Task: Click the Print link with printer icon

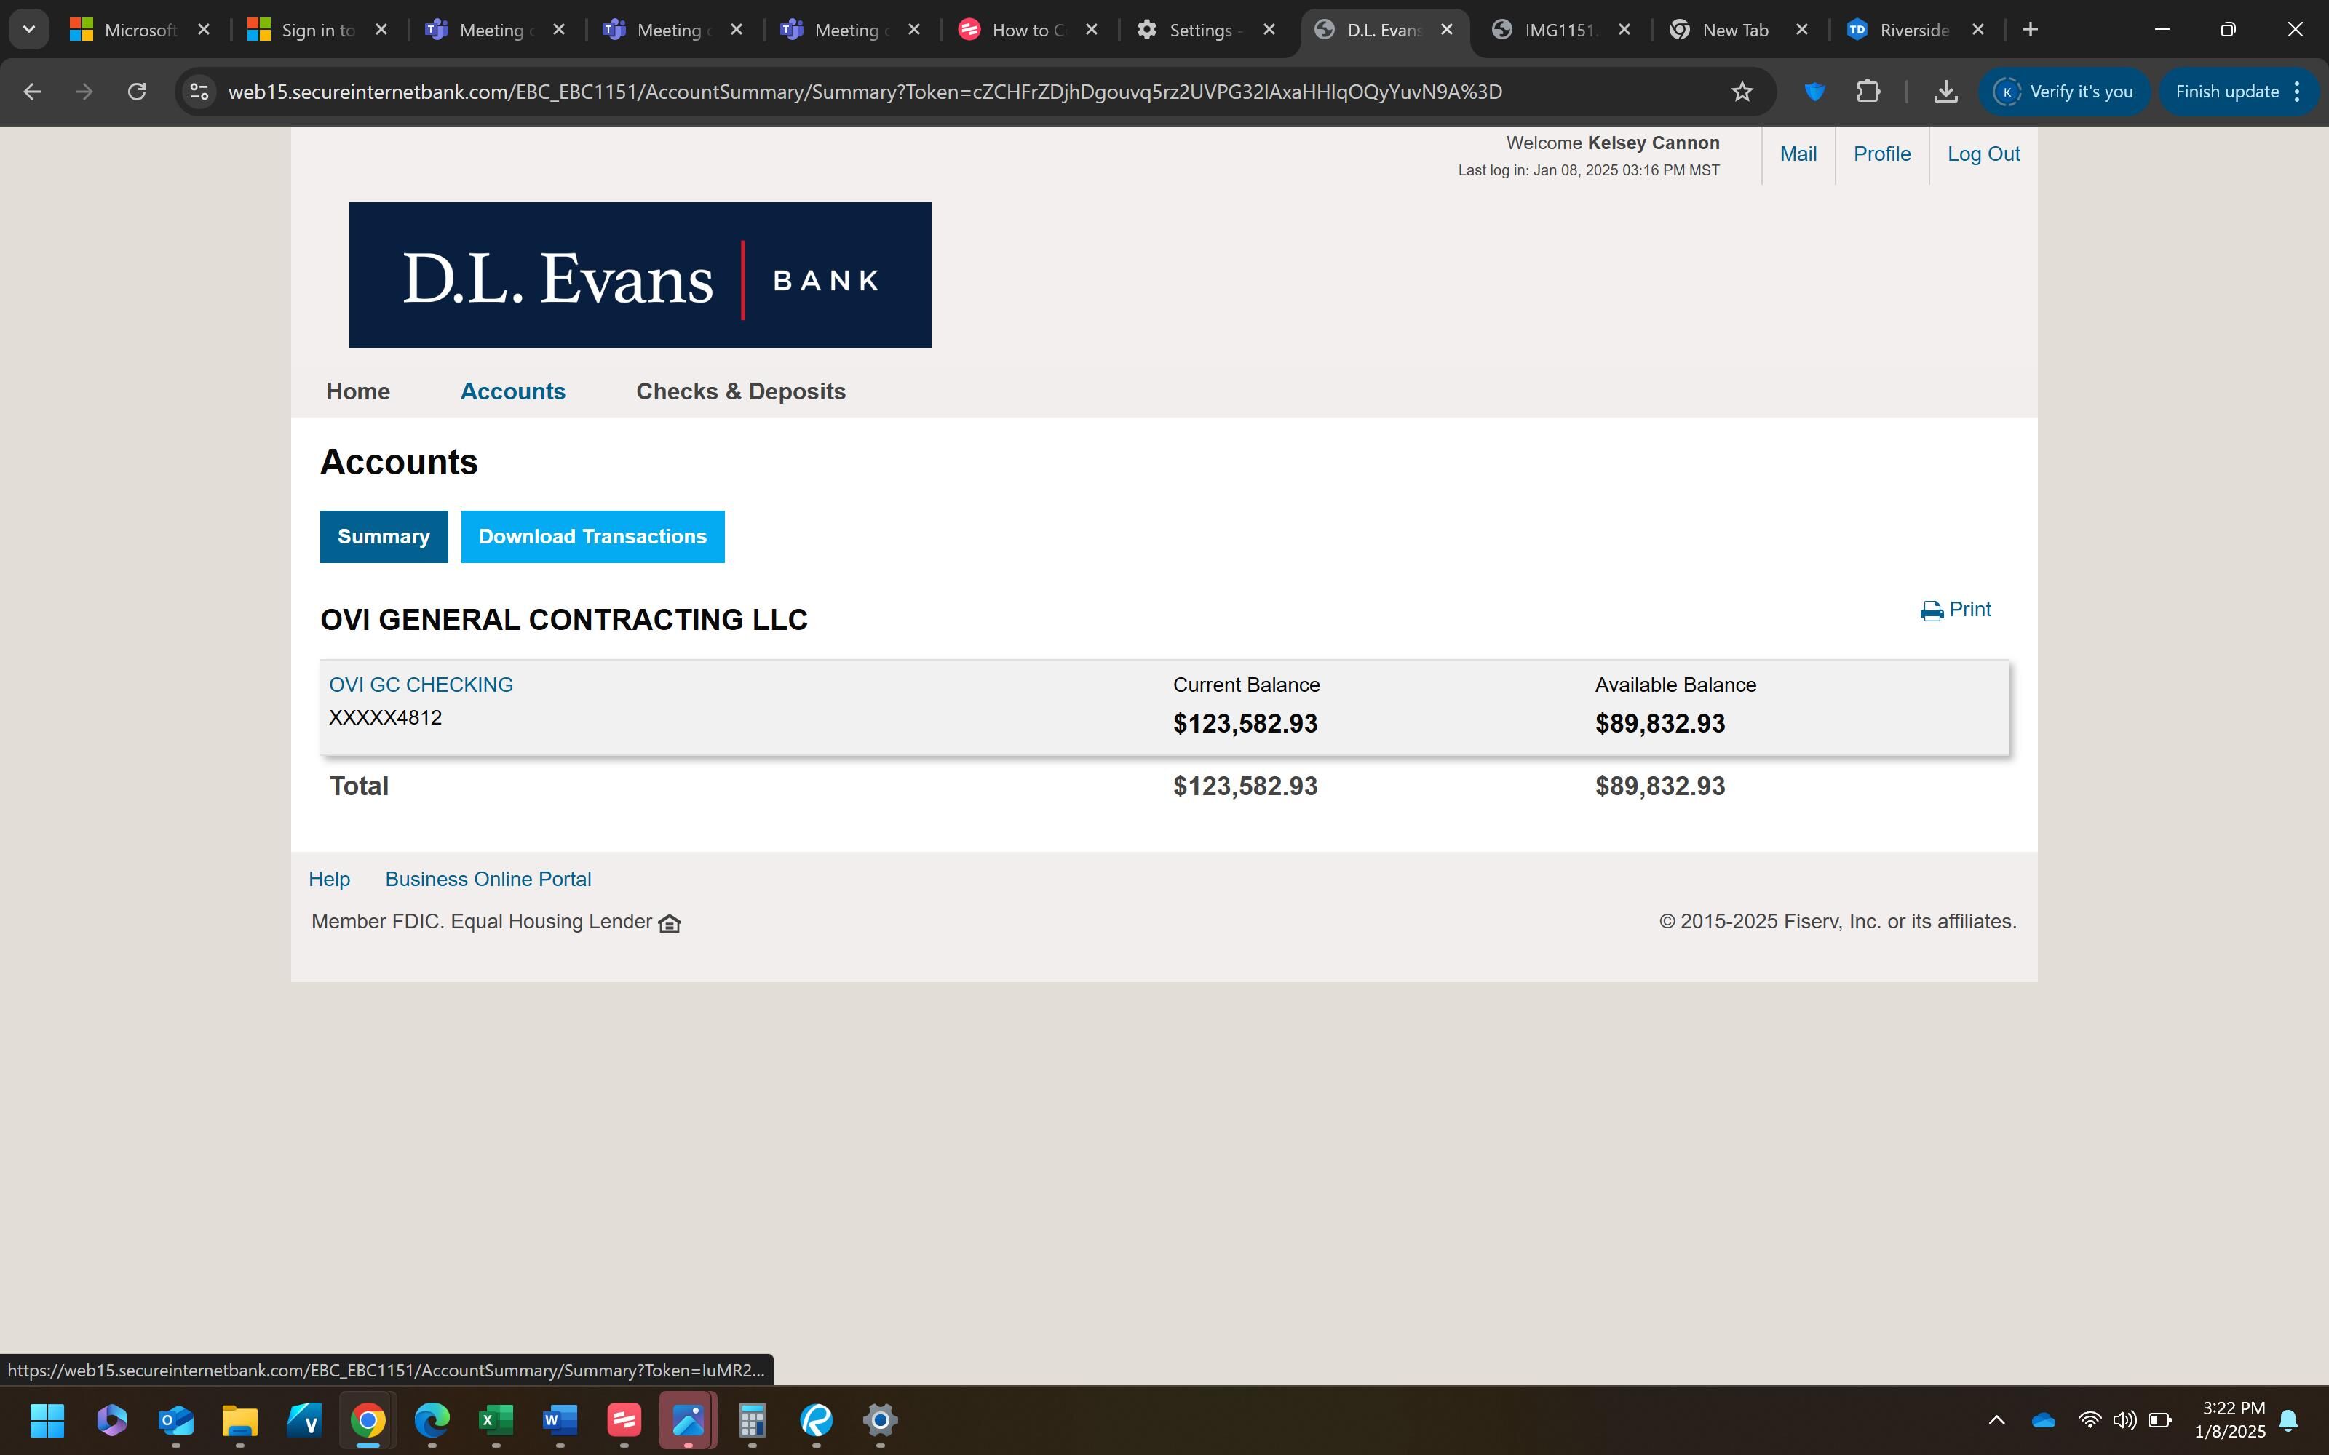Action: [1956, 610]
